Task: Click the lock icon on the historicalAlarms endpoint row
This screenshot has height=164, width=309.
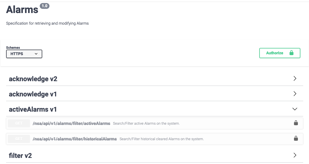Action: click(296, 139)
